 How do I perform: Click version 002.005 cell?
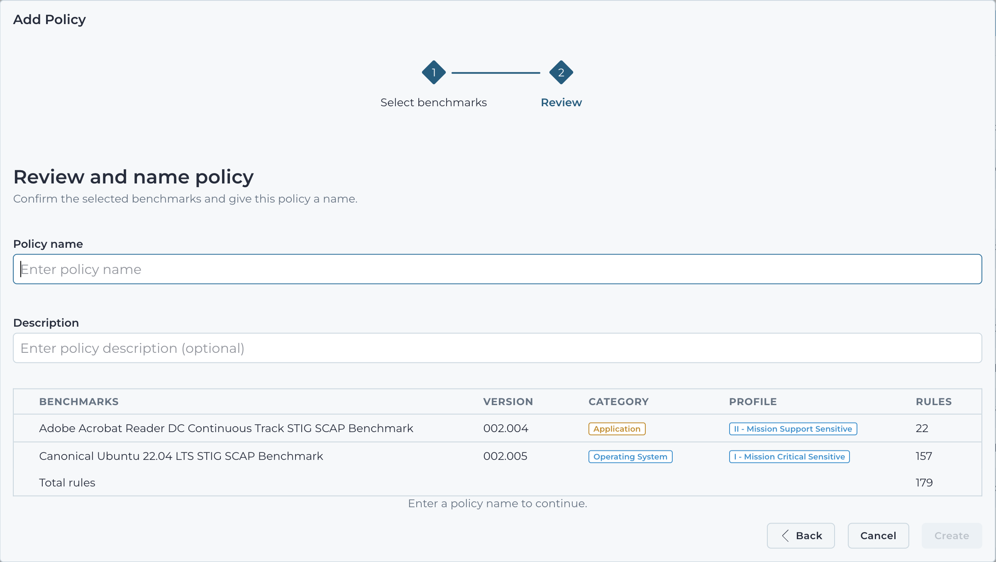point(505,456)
